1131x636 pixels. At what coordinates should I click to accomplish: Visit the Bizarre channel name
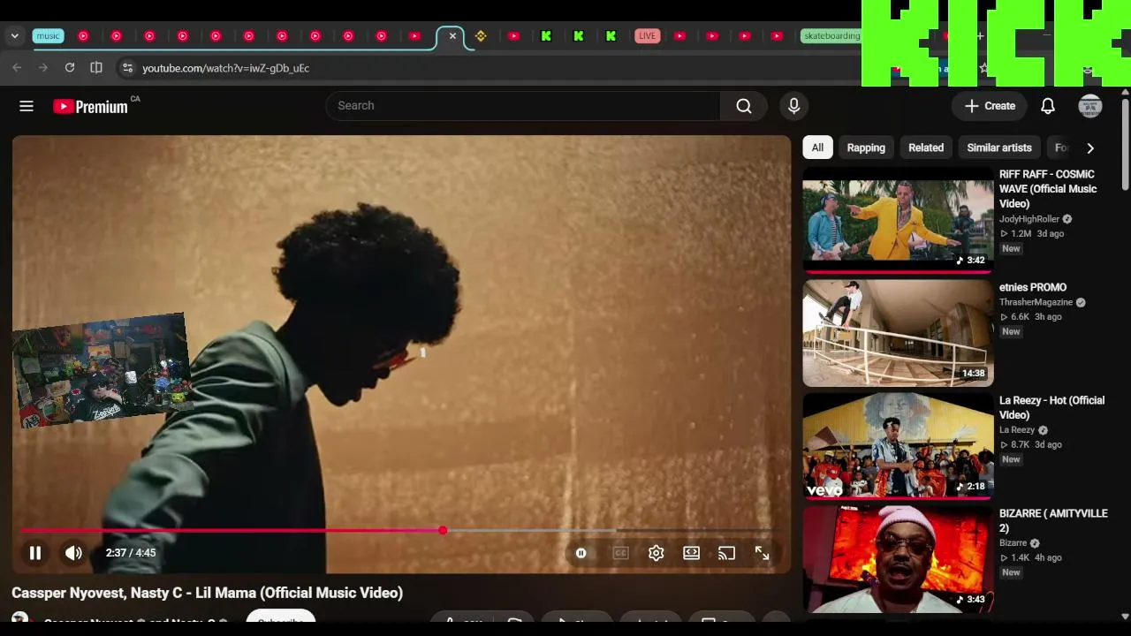(1013, 543)
